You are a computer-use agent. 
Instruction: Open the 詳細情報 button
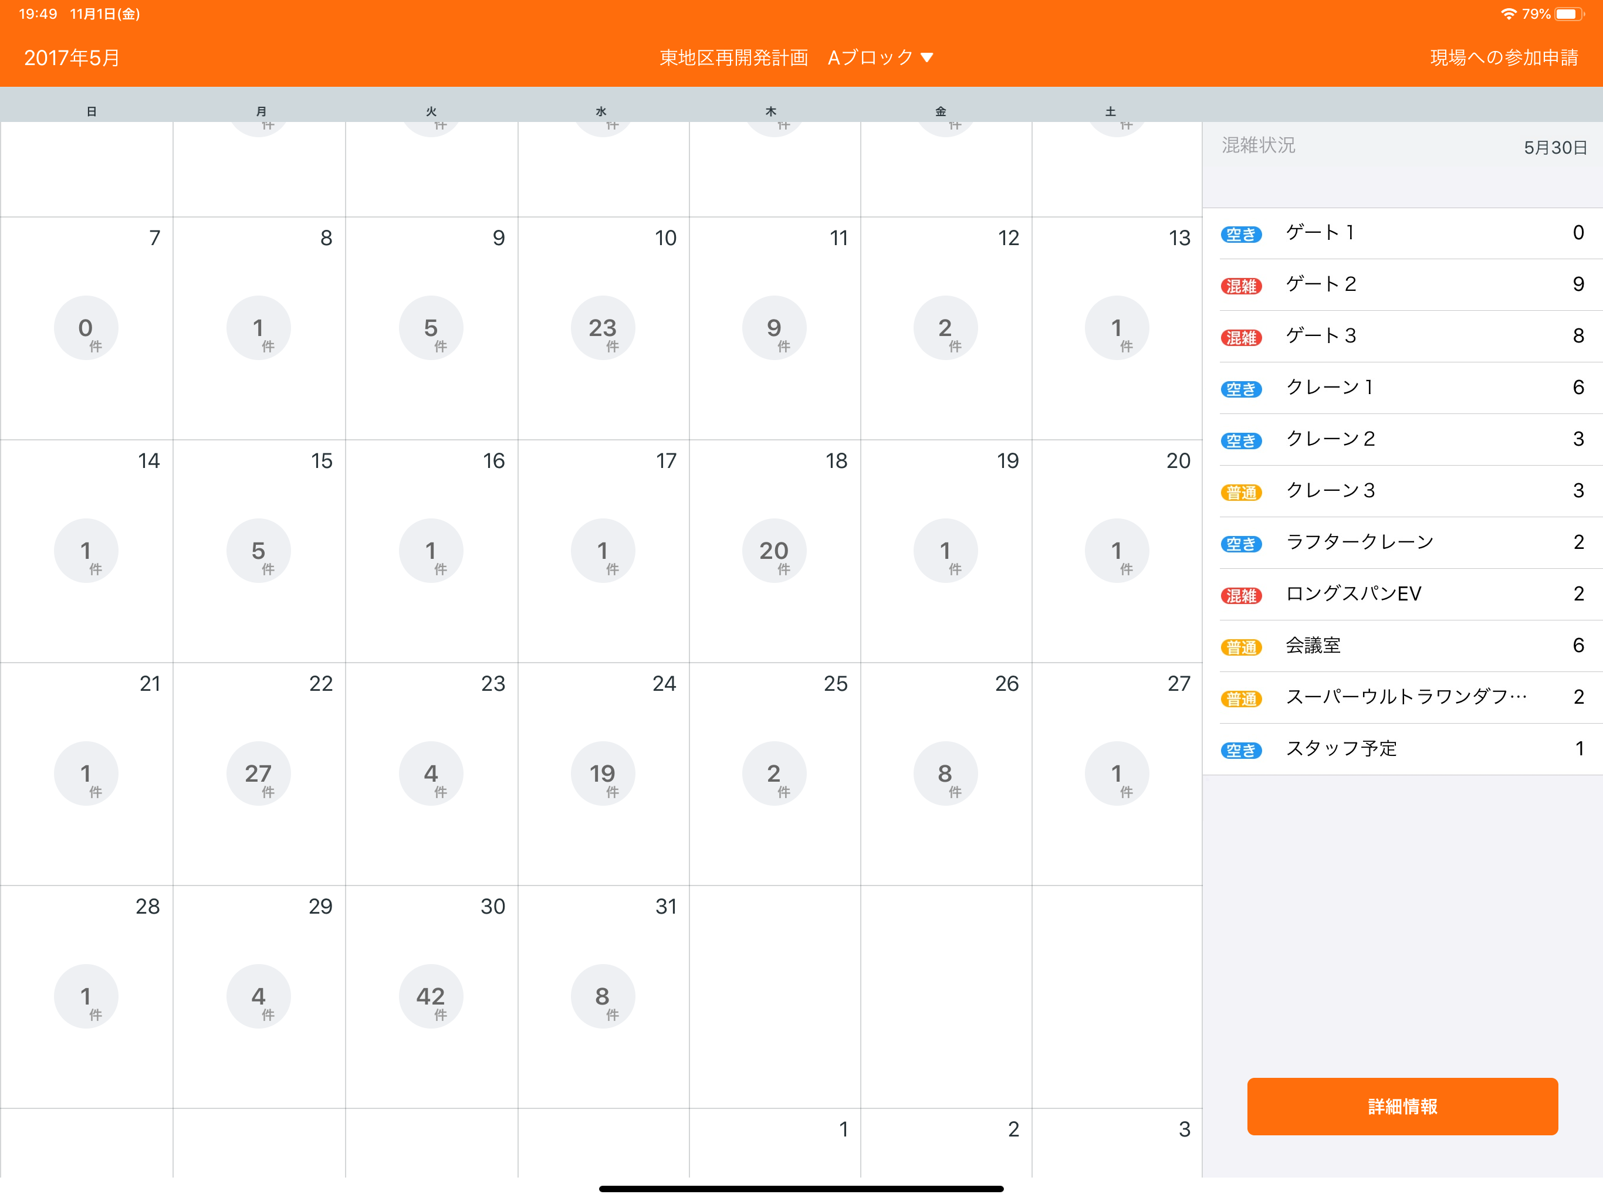coord(1402,1106)
